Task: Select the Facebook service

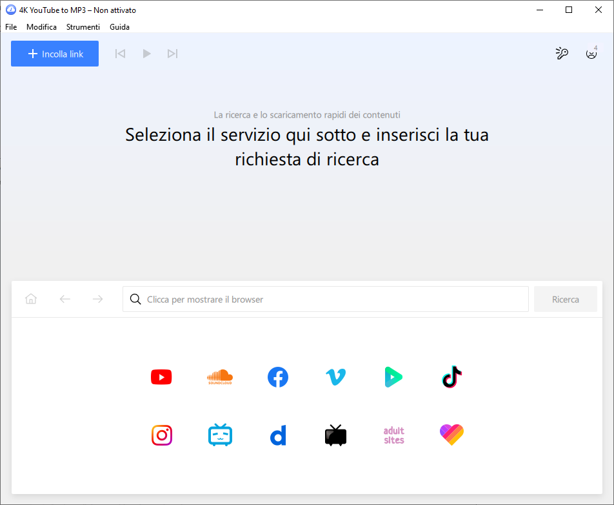Action: 277,377
